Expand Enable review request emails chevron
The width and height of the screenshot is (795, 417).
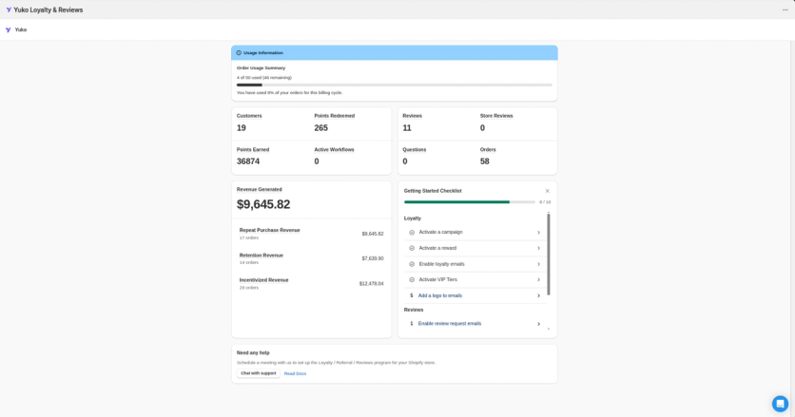(x=538, y=324)
